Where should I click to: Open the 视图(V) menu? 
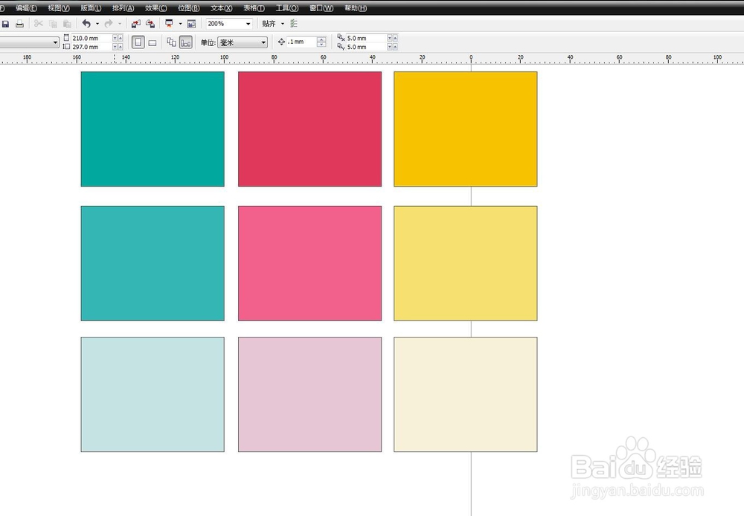59,8
